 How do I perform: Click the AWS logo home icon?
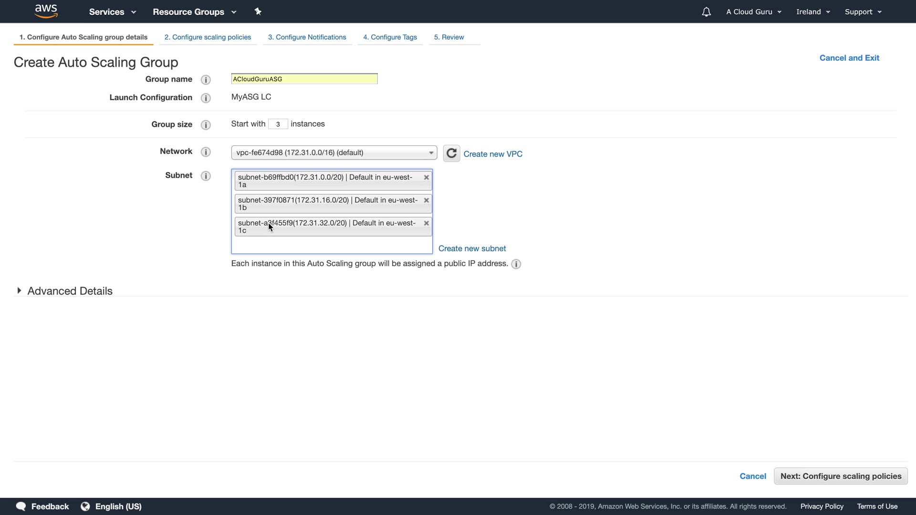46,11
